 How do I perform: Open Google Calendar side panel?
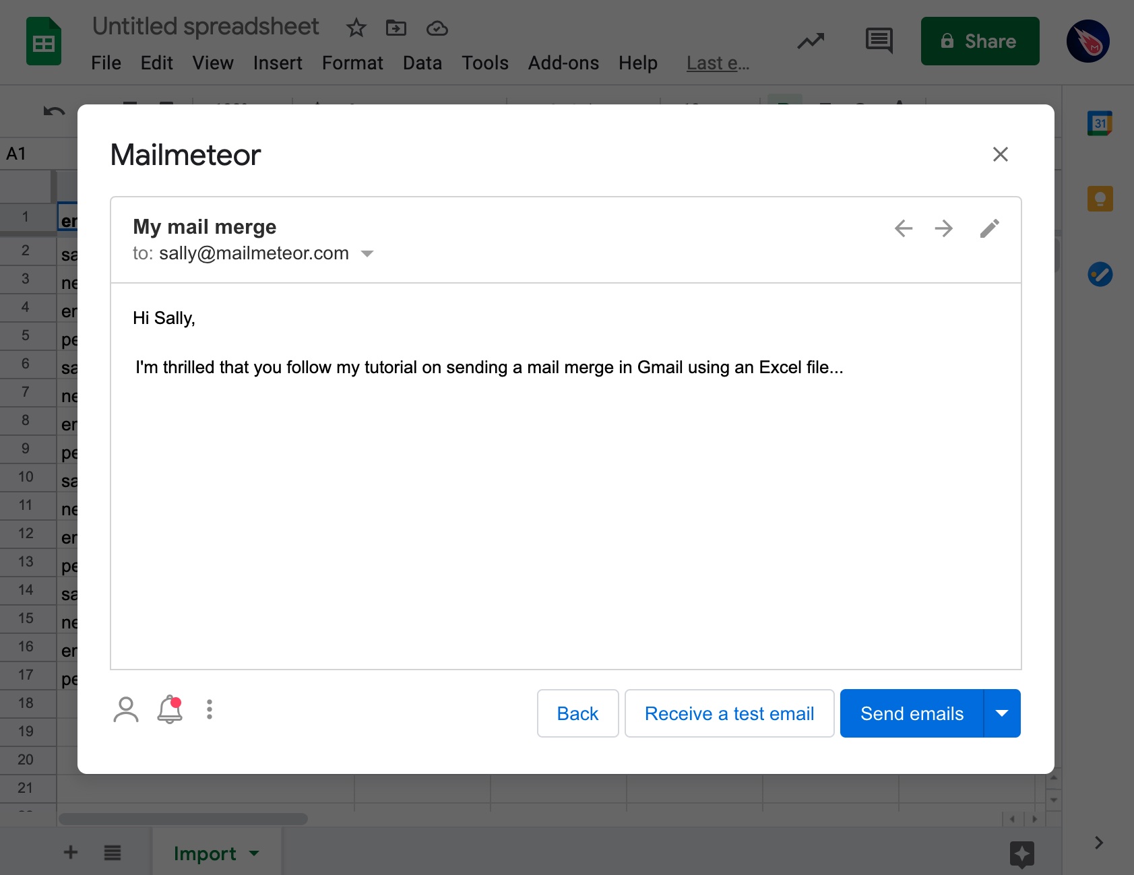1100,123
